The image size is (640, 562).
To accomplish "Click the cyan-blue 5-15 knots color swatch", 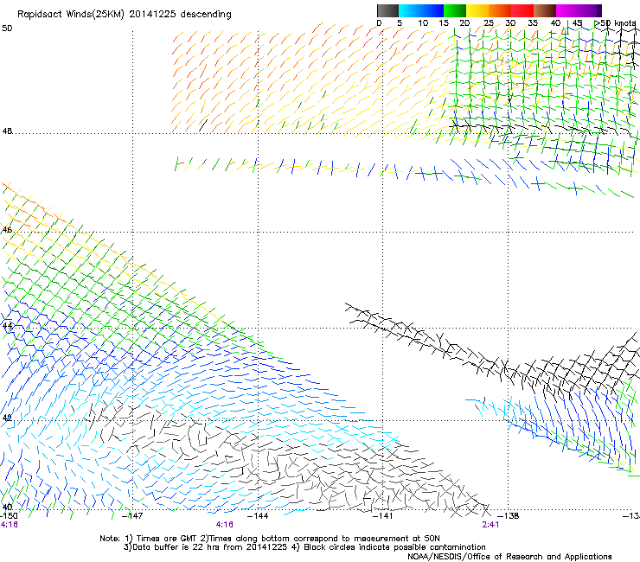I will coord(421,10).
